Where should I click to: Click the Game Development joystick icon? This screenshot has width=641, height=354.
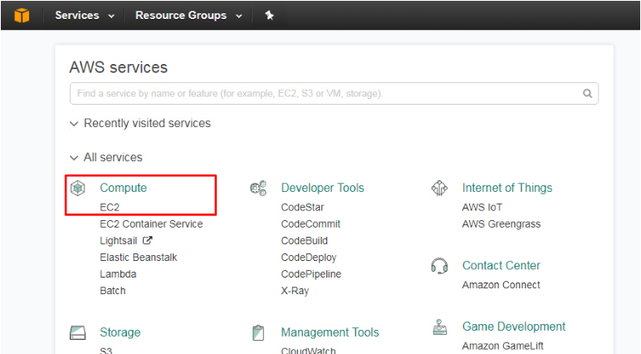coord(439,327)
